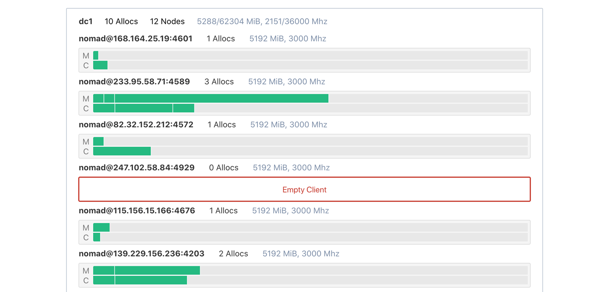Select node nomad@247.102.58.84:4929

(x=137, y=167)
